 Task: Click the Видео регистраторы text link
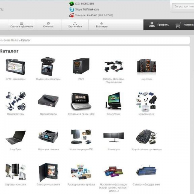pos(48,79)
